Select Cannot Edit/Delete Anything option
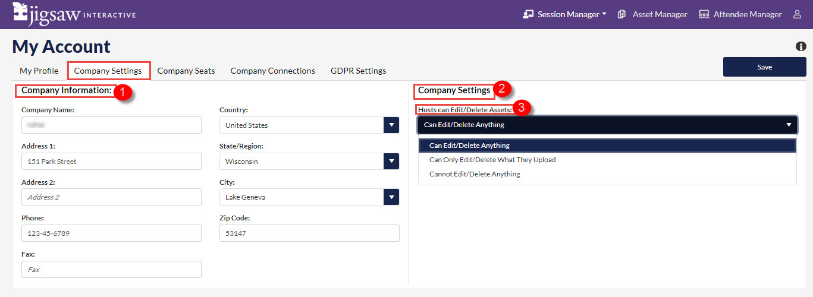This screenshot has width=813, height=297. [x=475, y=174]
